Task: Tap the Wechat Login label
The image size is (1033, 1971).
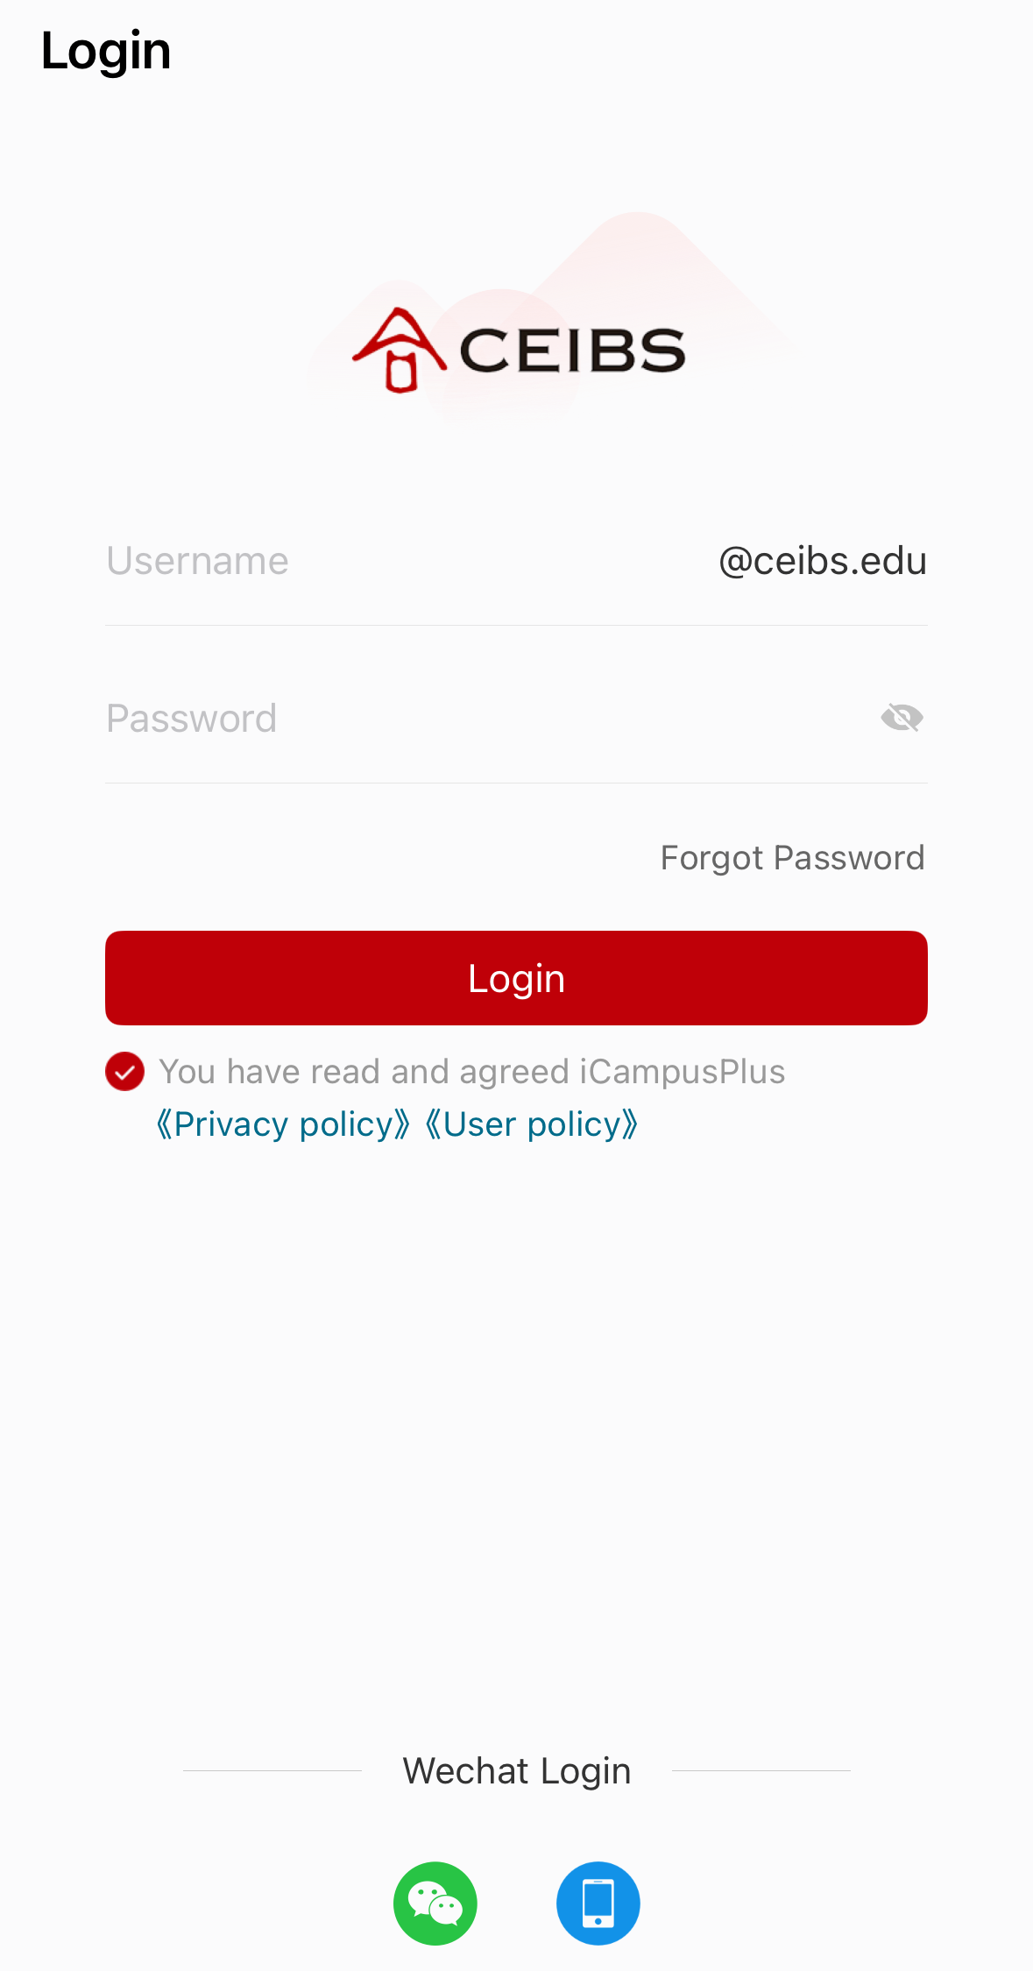Action: pyautogui.click(x=516, y=1771)
